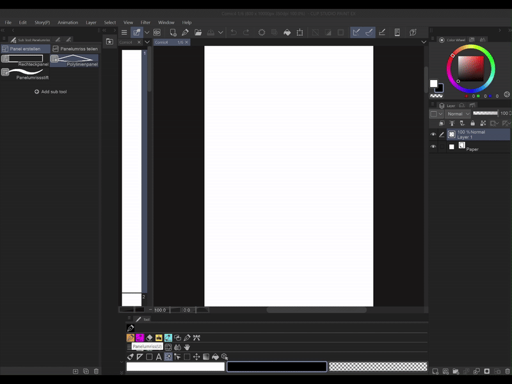Select the Gradient tool

pyautogui.click(x=205, y=356)
